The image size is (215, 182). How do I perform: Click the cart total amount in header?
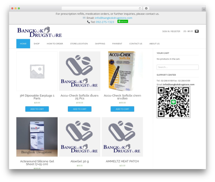pos(188,31)
